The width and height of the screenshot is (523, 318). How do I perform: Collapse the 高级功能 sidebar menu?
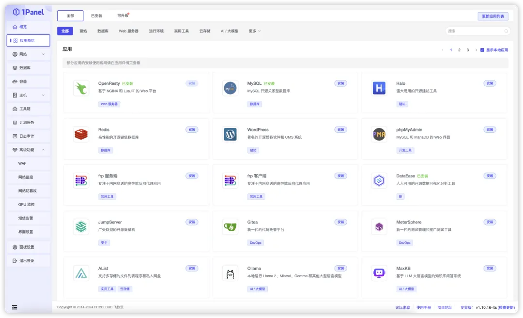[29, 150]
